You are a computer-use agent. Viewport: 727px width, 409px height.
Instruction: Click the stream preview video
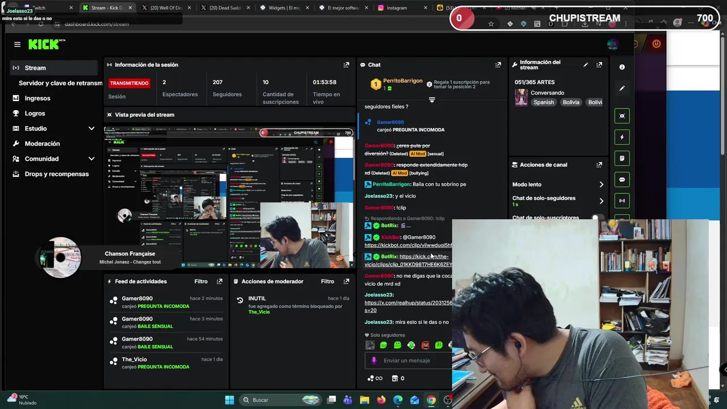tap(229, 197)
